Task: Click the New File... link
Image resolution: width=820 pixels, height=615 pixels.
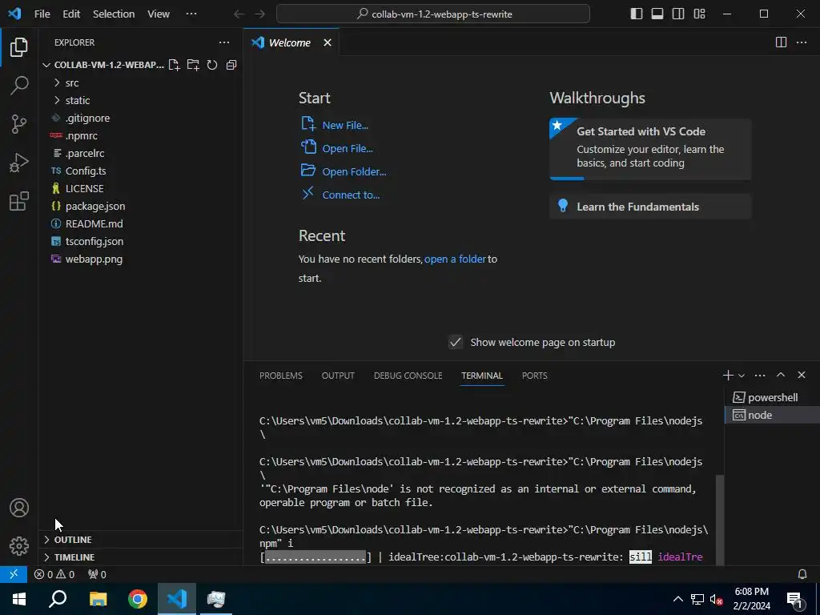Action: 345,126
